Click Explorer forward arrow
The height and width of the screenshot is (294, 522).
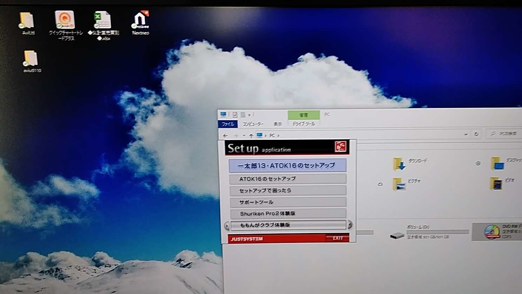click(x=236, y=135)
